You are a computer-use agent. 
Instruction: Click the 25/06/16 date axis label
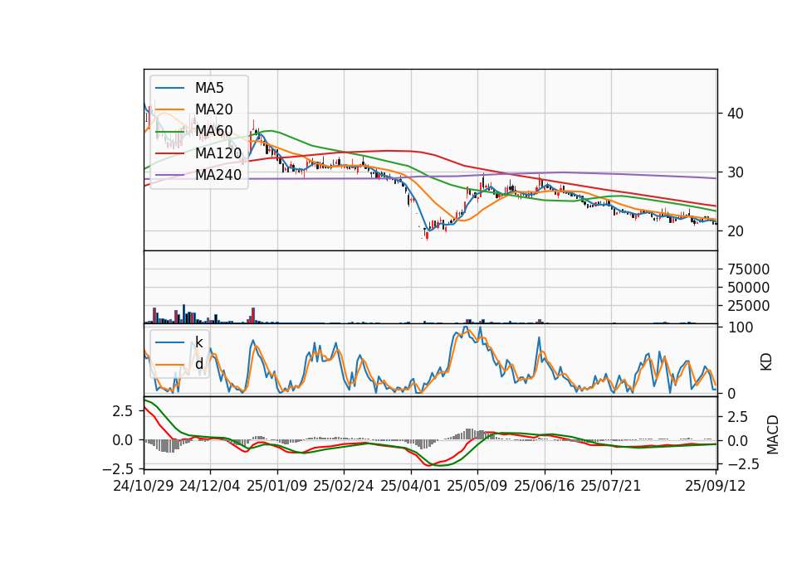(x=545, y=486)
